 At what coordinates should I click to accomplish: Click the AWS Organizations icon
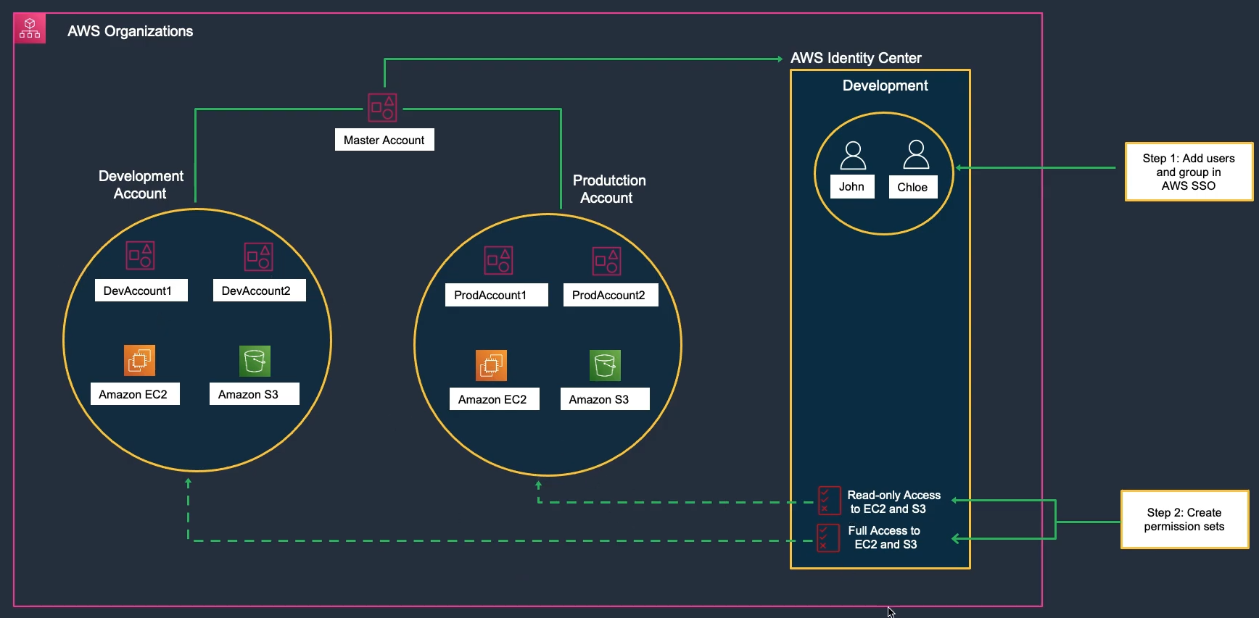pyautogui.click(x=30, y=29)
